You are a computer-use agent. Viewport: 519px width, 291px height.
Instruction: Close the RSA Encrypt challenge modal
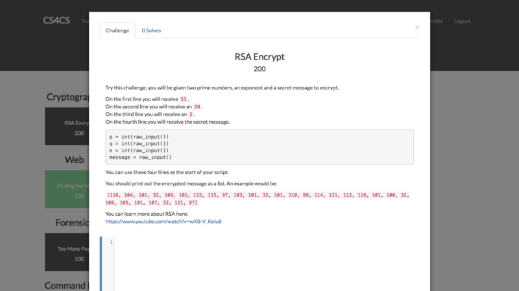point(417,27)
